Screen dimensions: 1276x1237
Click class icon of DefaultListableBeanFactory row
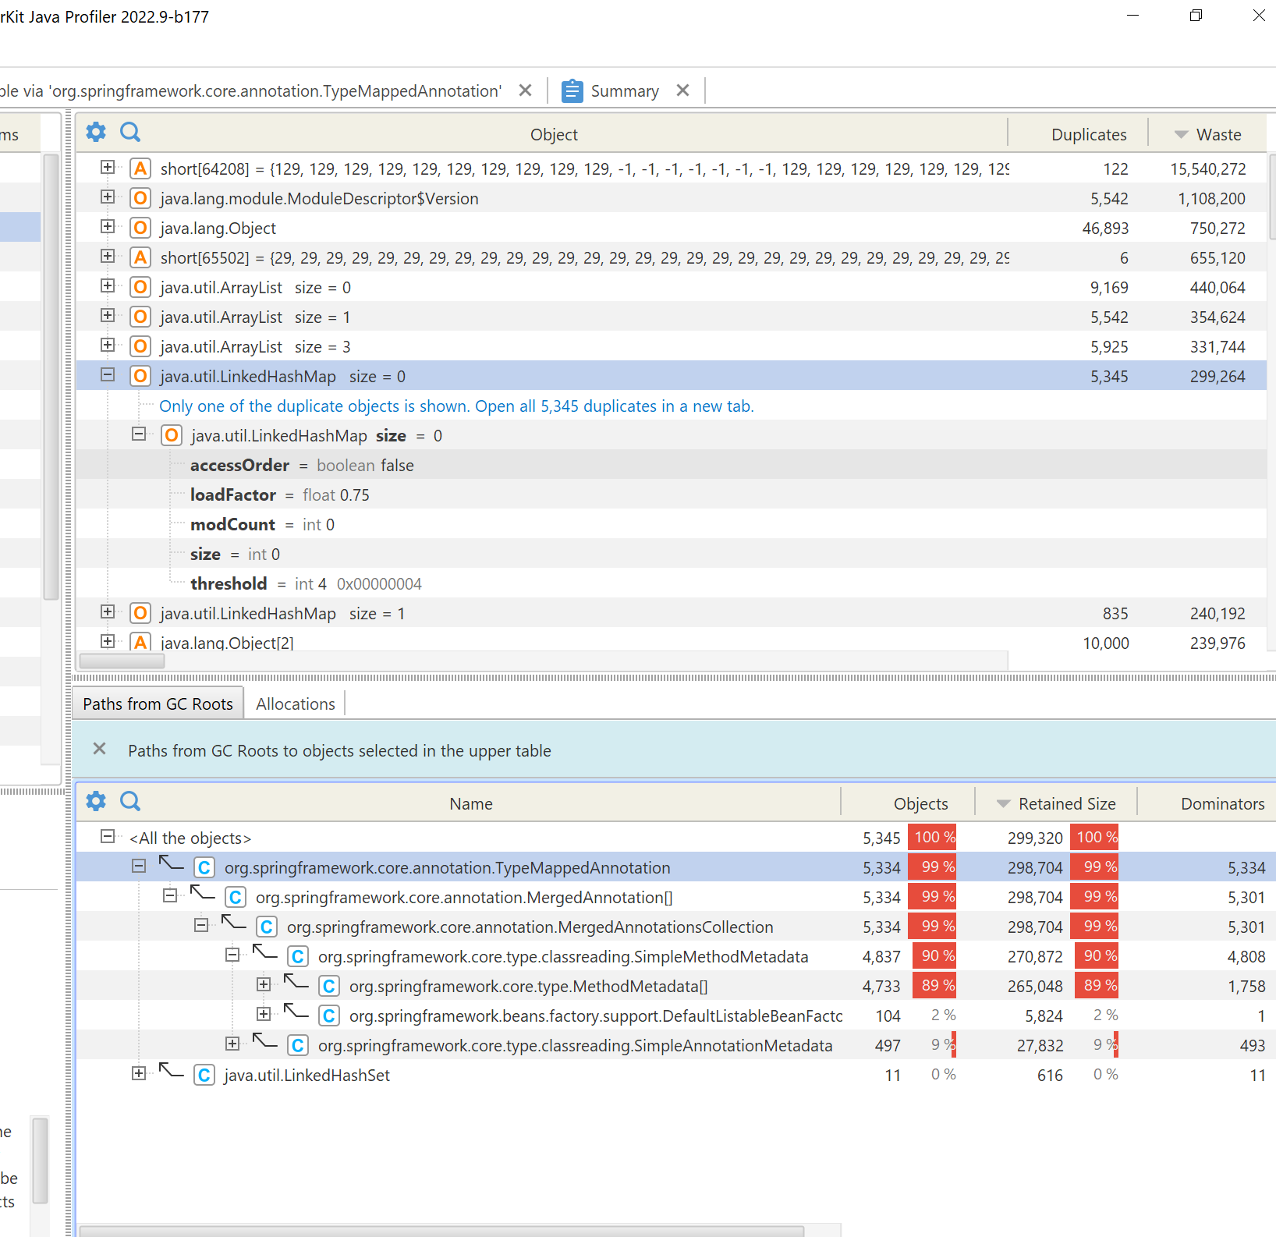(x=329, y=1015)
